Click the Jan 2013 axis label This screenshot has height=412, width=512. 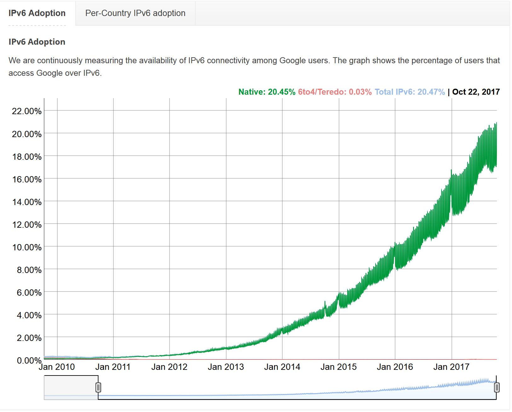click(226, 367)
